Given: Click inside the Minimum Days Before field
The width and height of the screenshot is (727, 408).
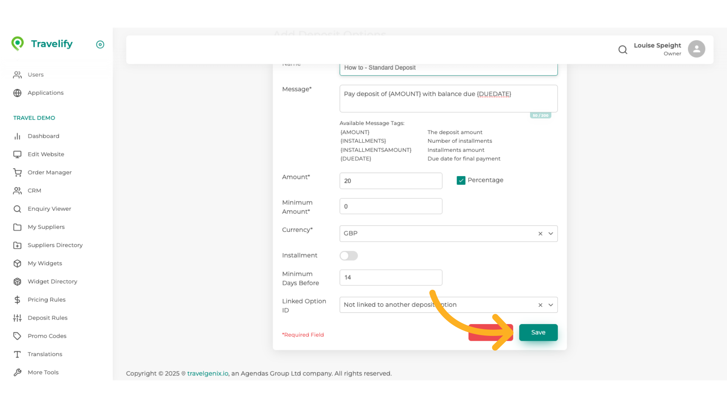Looking at the screenshot, I should [x=391, y=277].
